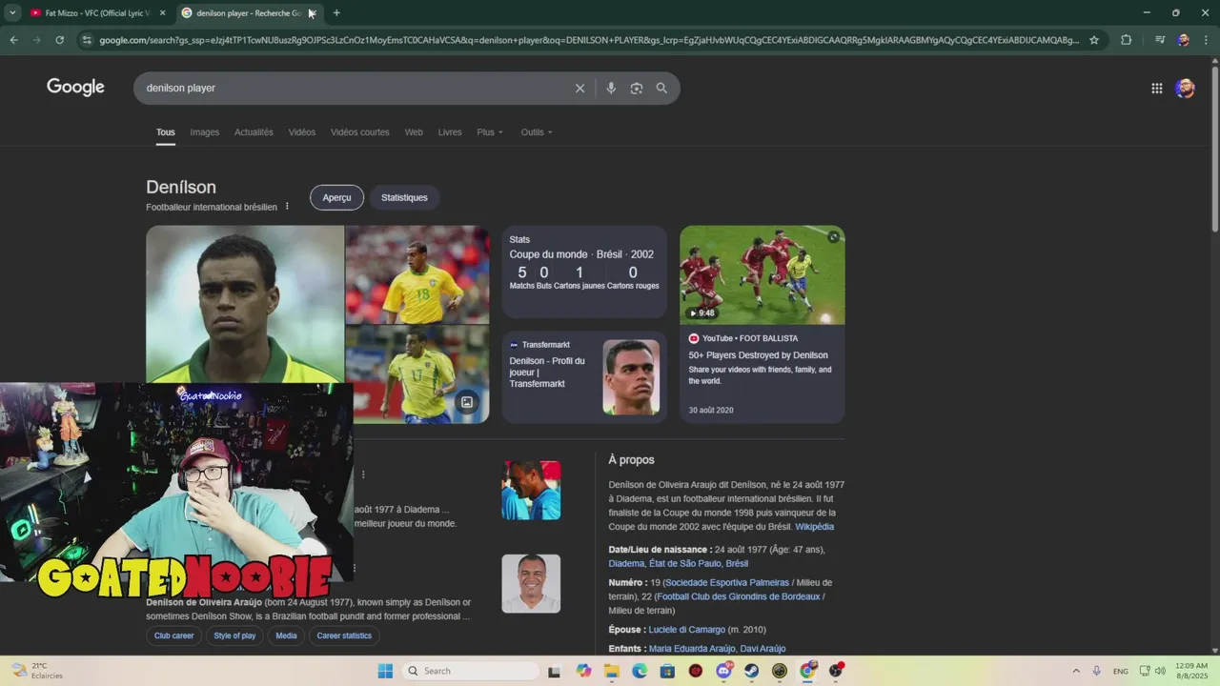Viewport: 1220px width, 686px height.
Task: Open the Google account avatar
Action: click(x=1185, y=88)
